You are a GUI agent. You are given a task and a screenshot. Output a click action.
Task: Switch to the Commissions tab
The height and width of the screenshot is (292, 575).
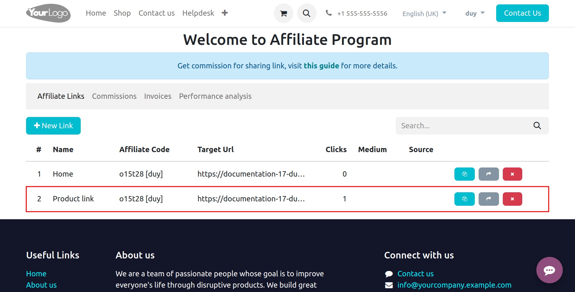[x=114, y=96]
